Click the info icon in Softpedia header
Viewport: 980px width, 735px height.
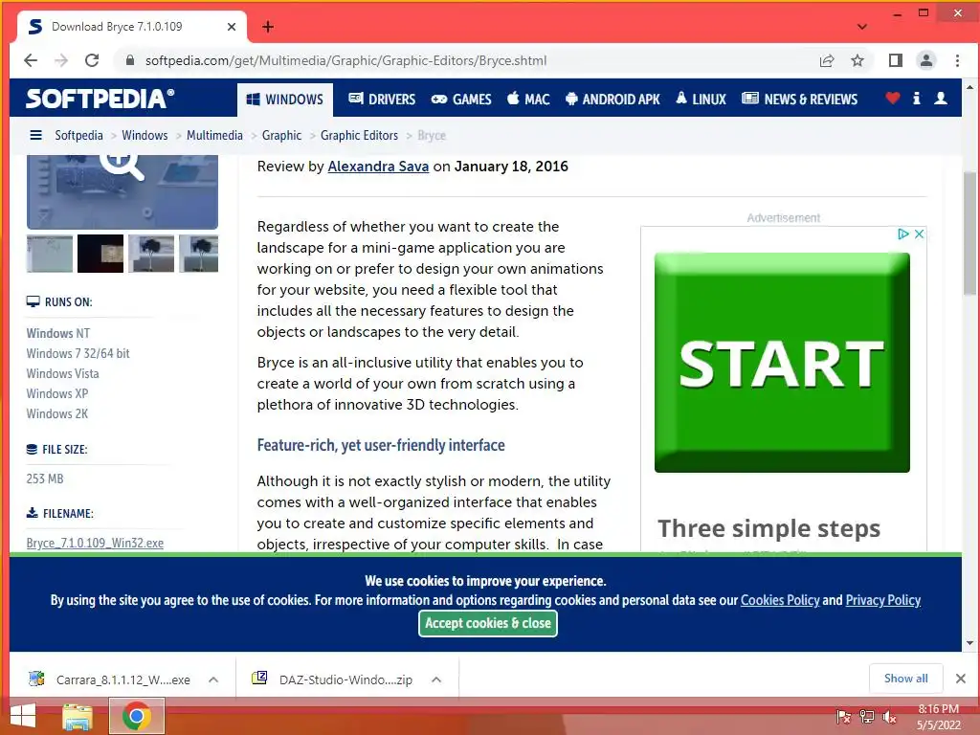tap(916, 99)
